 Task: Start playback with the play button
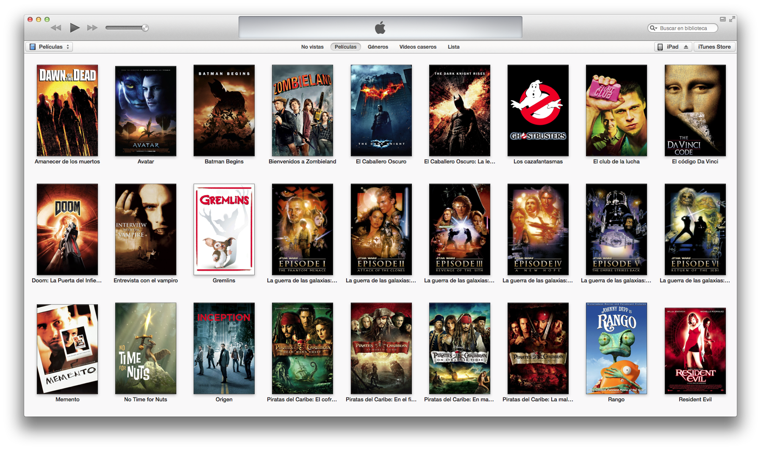click(x=75, y=28)
